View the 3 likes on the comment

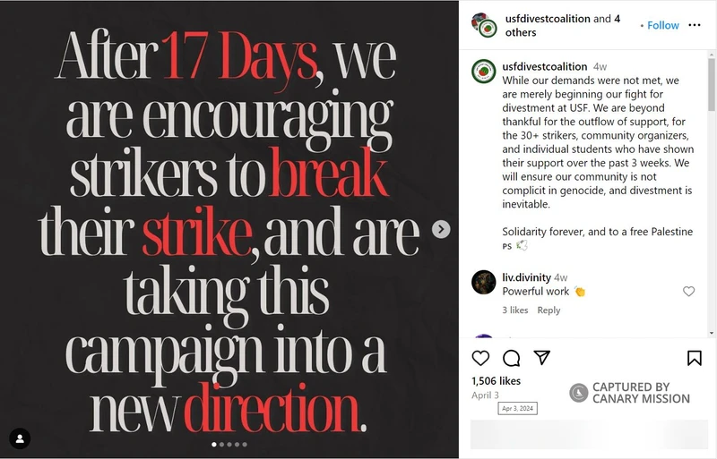coord(514,310)
